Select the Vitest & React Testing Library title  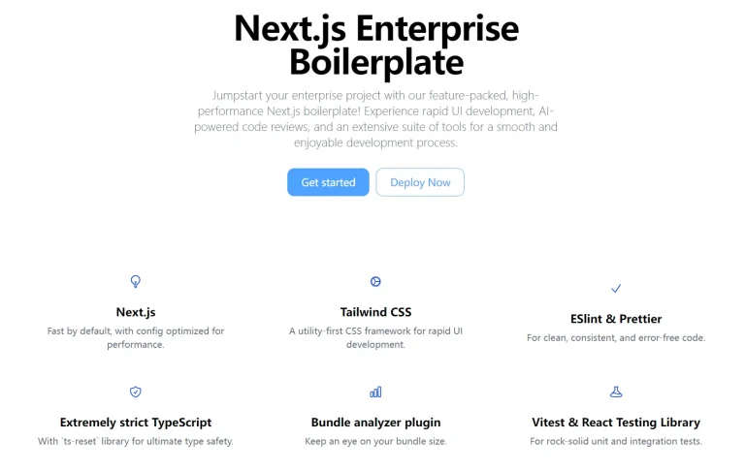(x=616, y=423)
